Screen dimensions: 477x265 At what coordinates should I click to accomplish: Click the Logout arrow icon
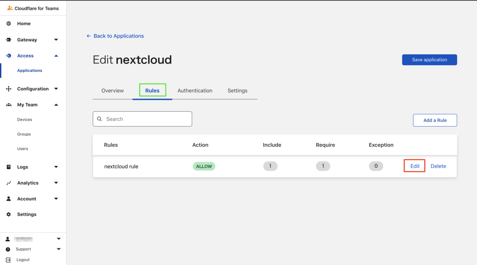pyautogui.click(x=8, y=259)
